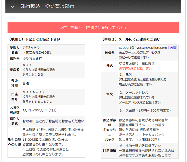187x162 pixels.
Task: Click the 預金種類 label cell
Action: click(15, 83)
